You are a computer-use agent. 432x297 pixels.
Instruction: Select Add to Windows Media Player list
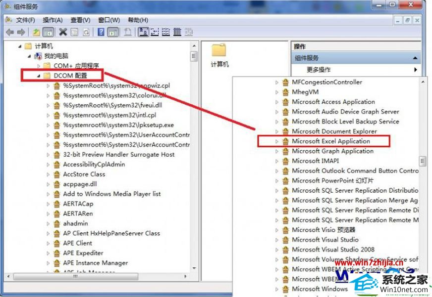pos(112,194)
